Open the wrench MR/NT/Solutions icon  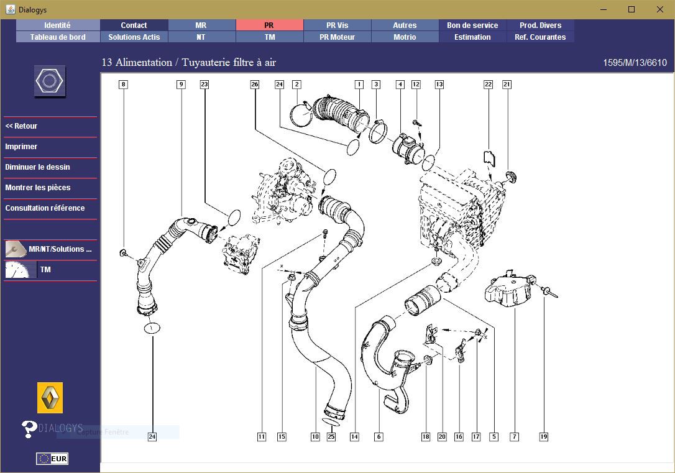tap(16, 249)
